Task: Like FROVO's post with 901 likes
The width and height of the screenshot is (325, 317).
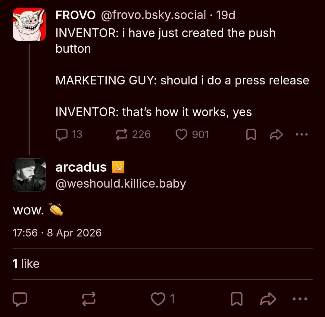Action: (x=182, y=135)
